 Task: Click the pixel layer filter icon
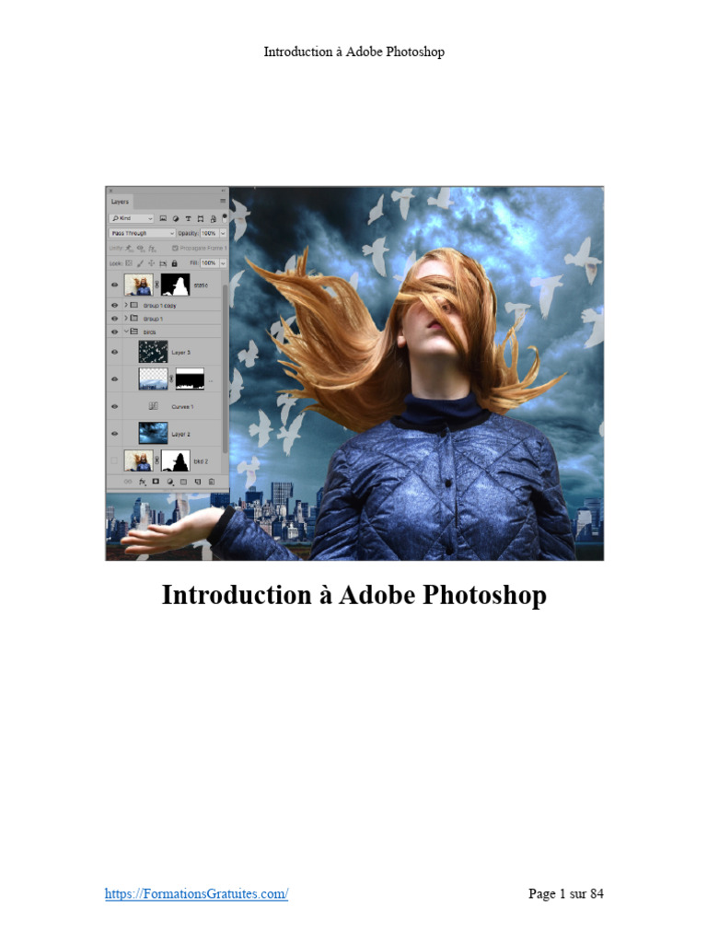pos(163,218)
